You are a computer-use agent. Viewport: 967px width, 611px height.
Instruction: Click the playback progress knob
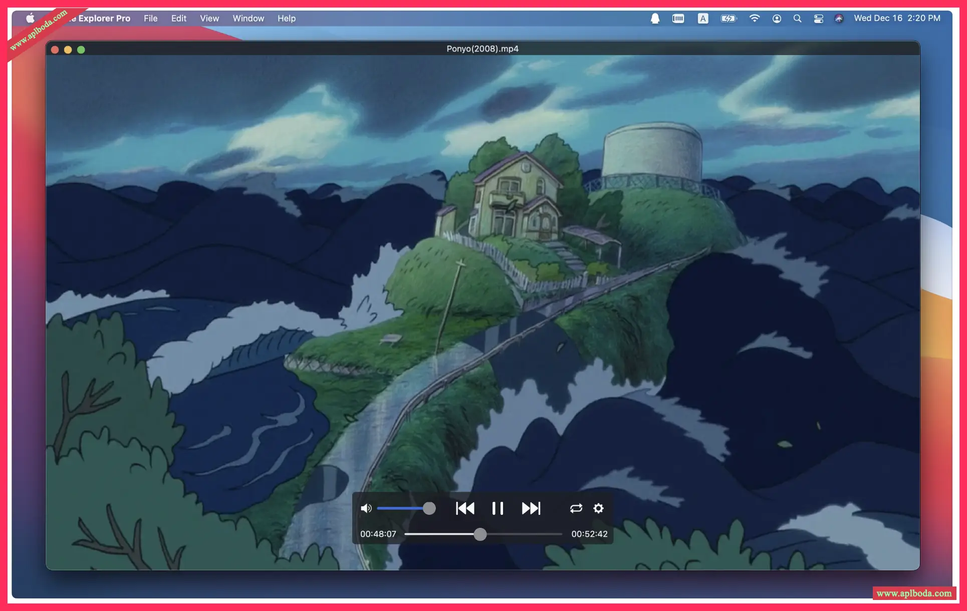[x=480, y=534]
